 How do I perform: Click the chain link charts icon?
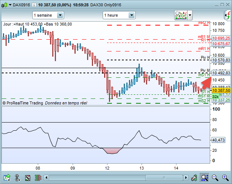pyautogui.click(x=17, y=177)
